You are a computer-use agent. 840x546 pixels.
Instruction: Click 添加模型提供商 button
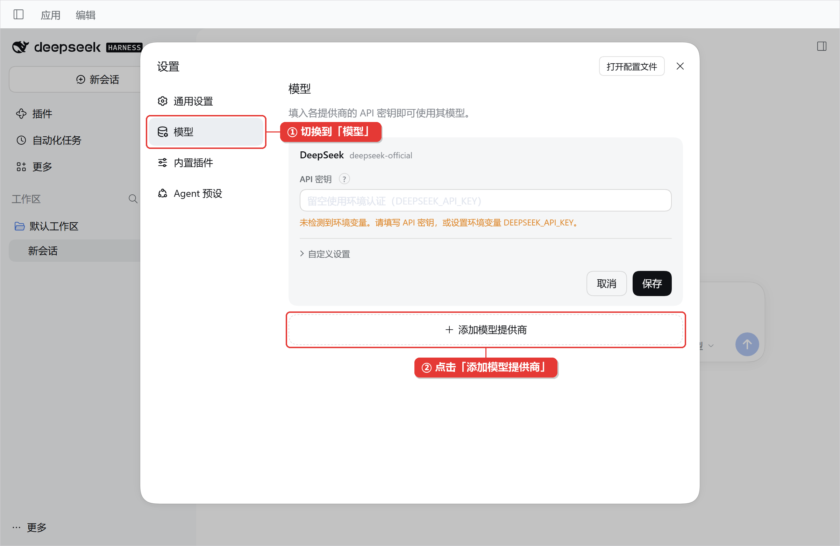click(485, 330)
